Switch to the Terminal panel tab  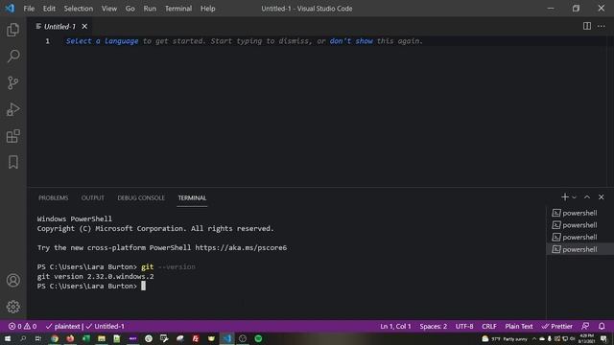[192, 198]
